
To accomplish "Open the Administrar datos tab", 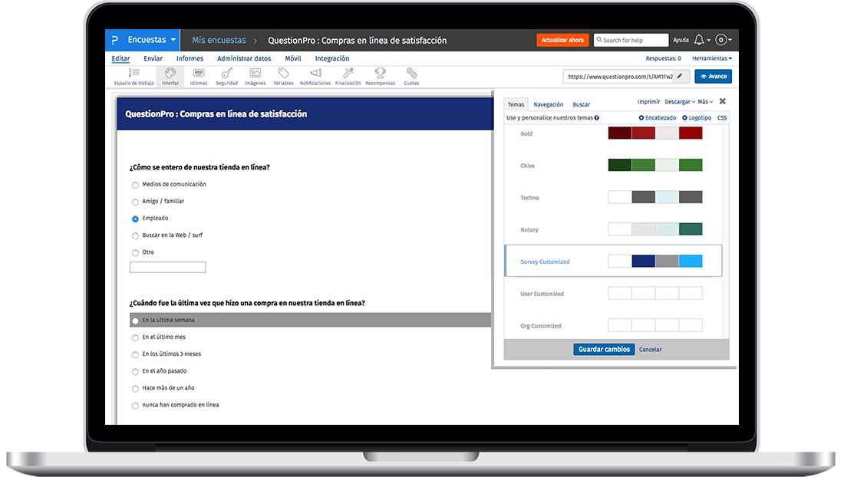I will coord(244,58).
